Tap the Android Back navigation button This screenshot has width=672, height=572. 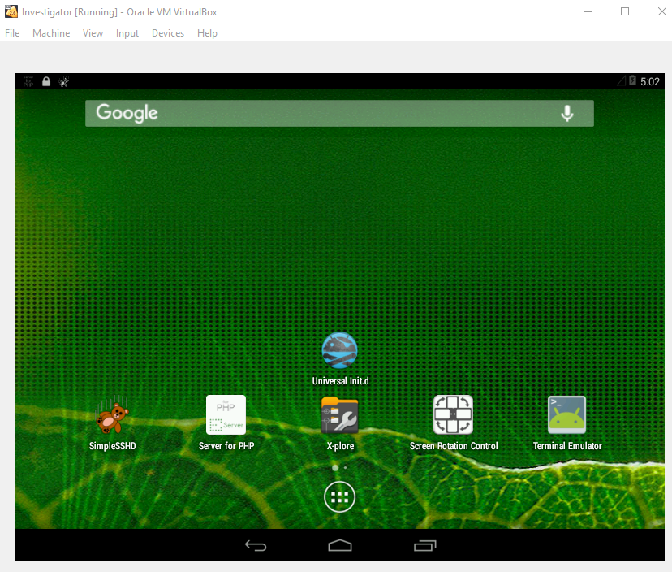[256, 545]
